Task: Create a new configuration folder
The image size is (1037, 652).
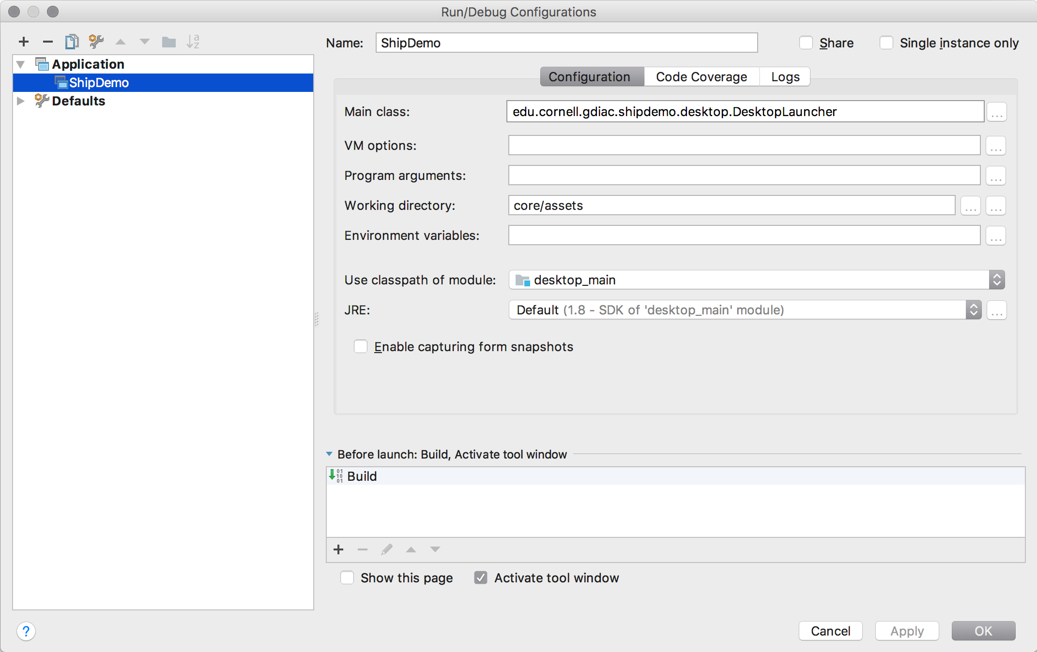Action: click(168, 42)
